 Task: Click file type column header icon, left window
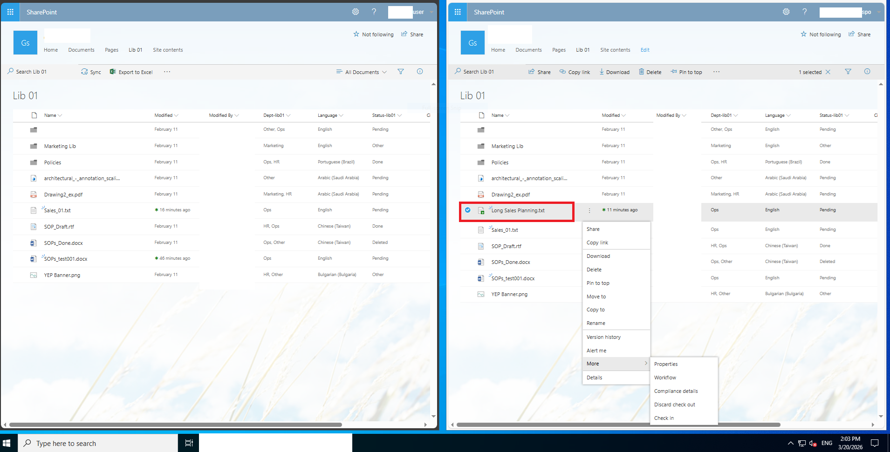[34, 115]
